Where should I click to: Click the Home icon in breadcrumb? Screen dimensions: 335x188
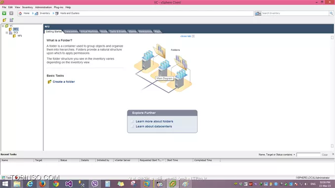(20, 13)
